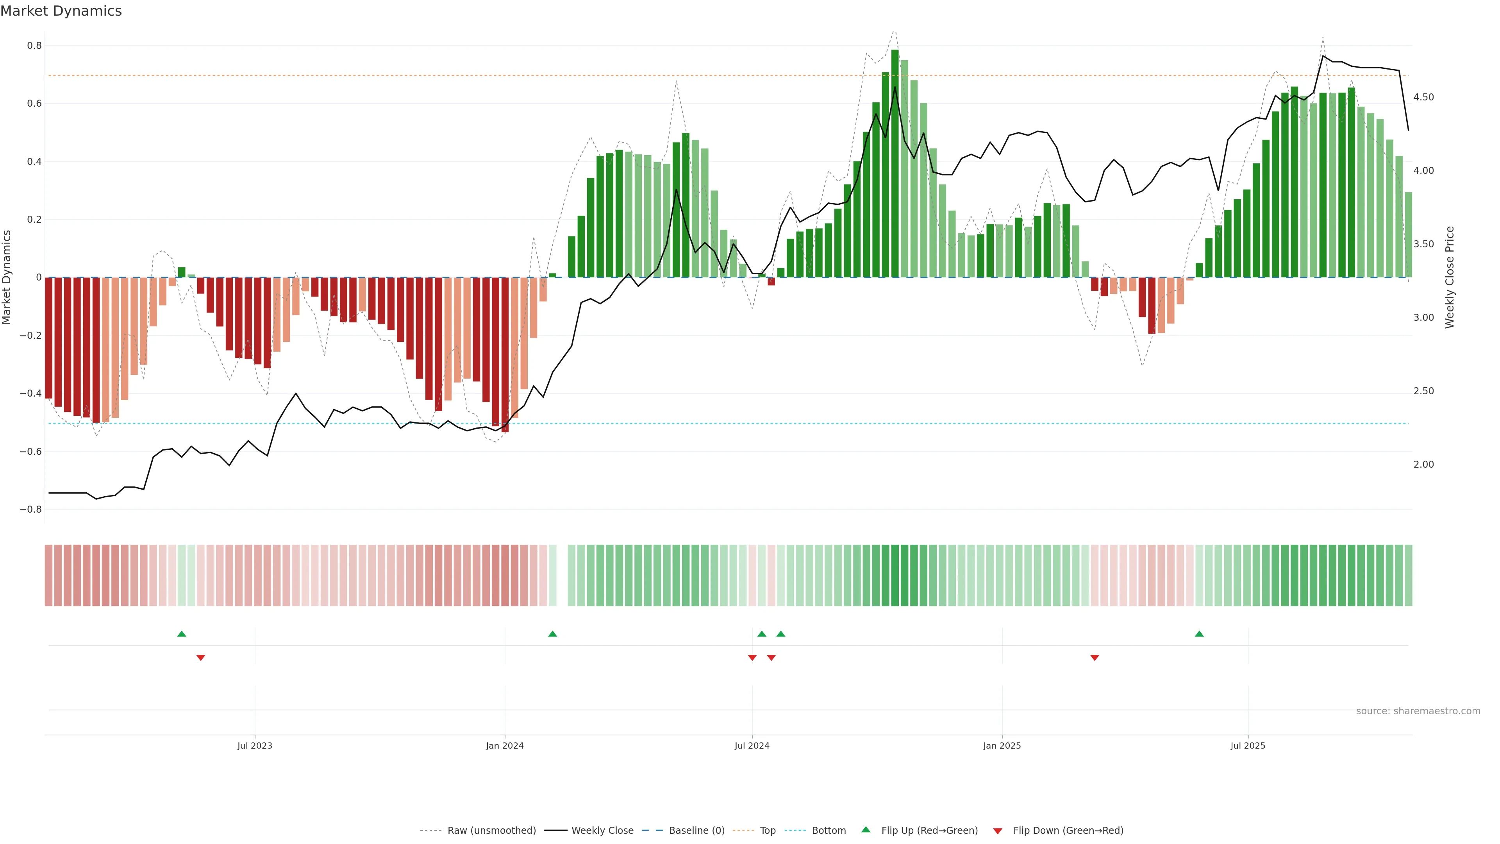Click the leftmost green Flip Up triangle marker
Image resolution: width=1500 pixels, height=844 pixels.
pos(182,634)
